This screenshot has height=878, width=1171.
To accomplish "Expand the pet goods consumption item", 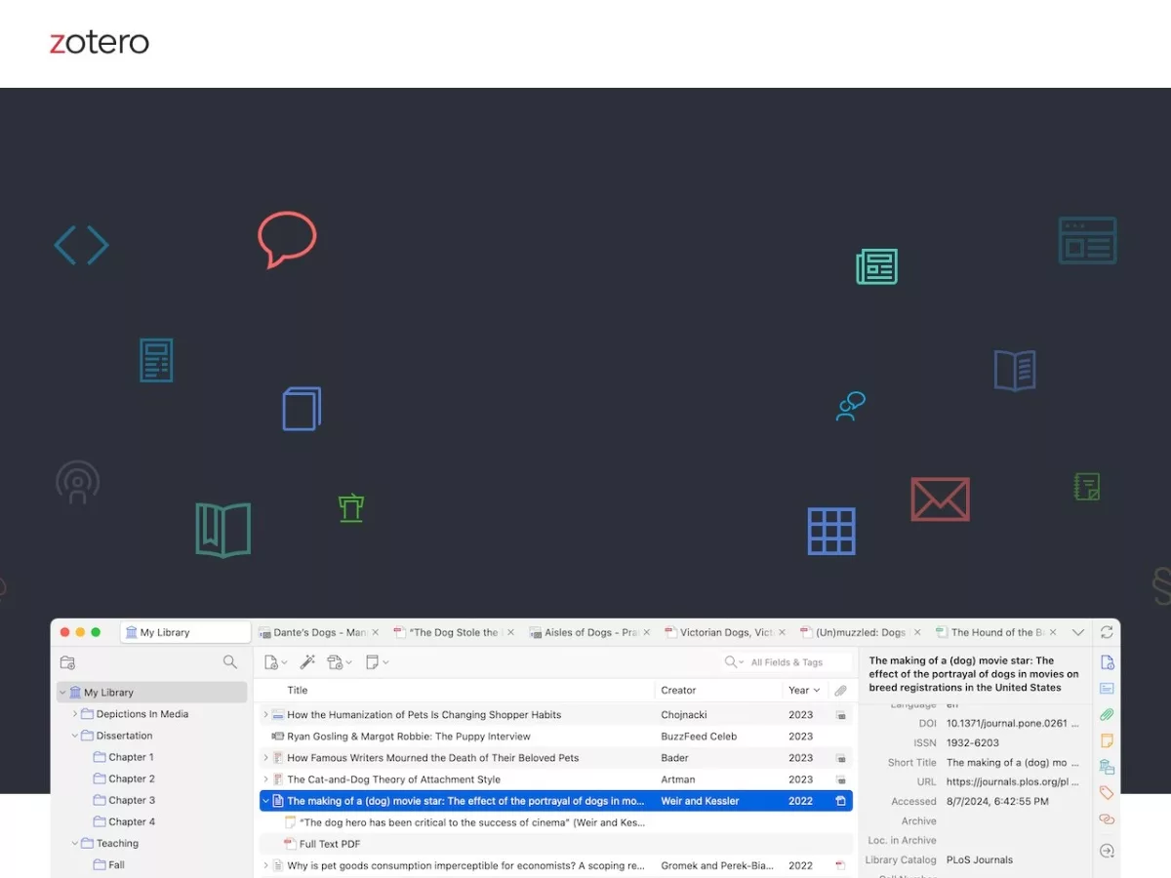I will pyautogui.click(x=265, y=865).
